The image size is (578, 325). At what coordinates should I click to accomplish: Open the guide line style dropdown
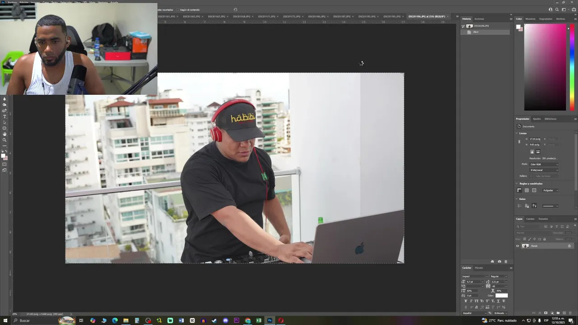point(550,206)
